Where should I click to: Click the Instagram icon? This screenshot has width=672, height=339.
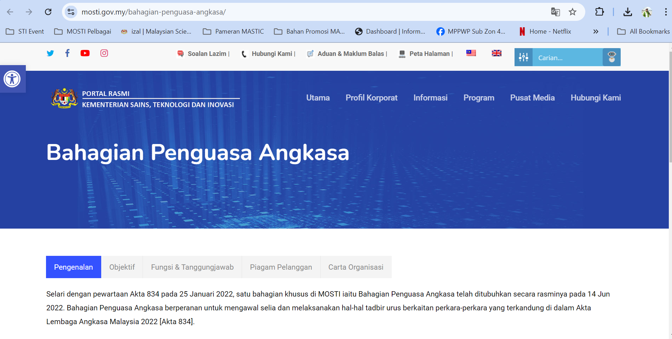[104, 53]
